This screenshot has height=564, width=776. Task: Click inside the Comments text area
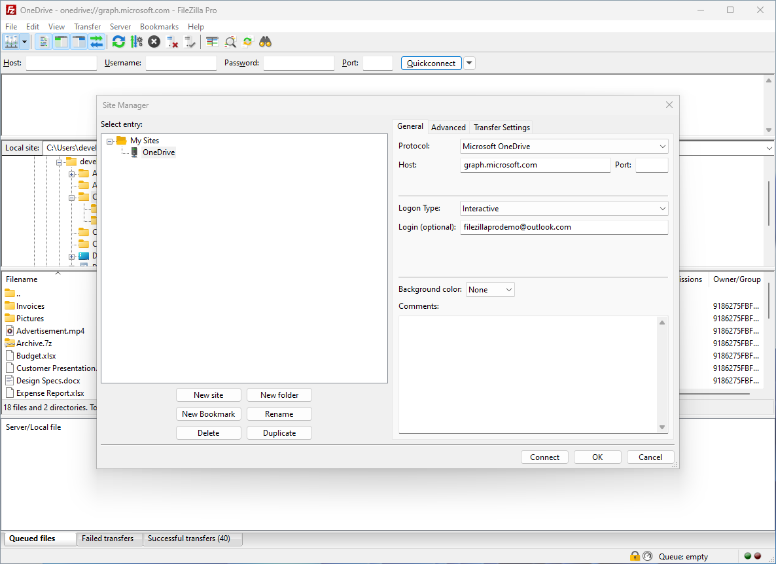coord(530,373)
